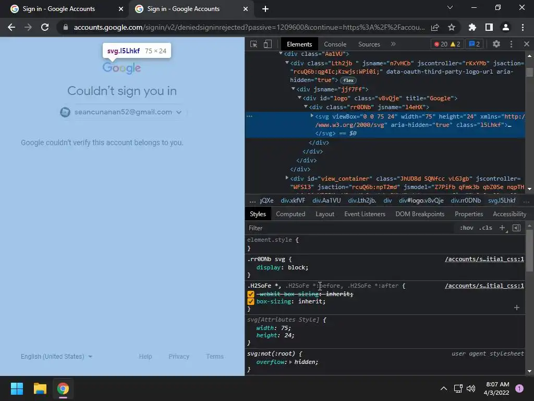This screenshot has width=534, height=401.
Task: Collapse the div class rr0DNb node
Action: (x=306, y=107)
